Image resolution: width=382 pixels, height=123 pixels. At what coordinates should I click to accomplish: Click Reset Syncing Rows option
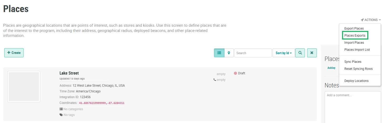coord(358,69)
